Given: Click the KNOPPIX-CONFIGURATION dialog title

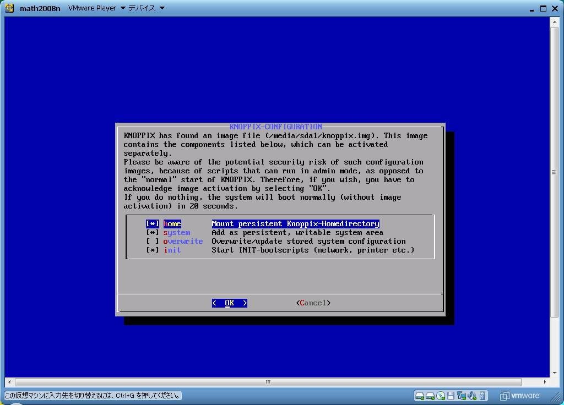Looking at the screenshot, I should (275, 127).
